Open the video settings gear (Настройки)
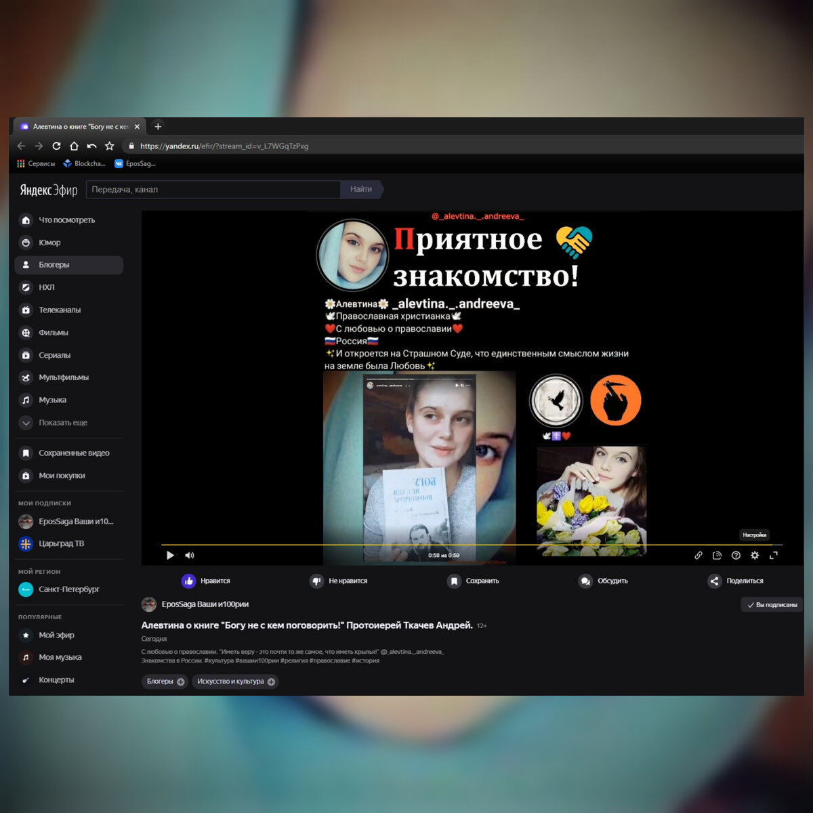This screenshot has width=813, height=813. (755, 556)
